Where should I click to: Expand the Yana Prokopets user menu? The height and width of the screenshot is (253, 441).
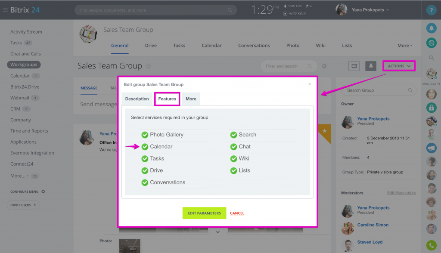click(370, 10)
